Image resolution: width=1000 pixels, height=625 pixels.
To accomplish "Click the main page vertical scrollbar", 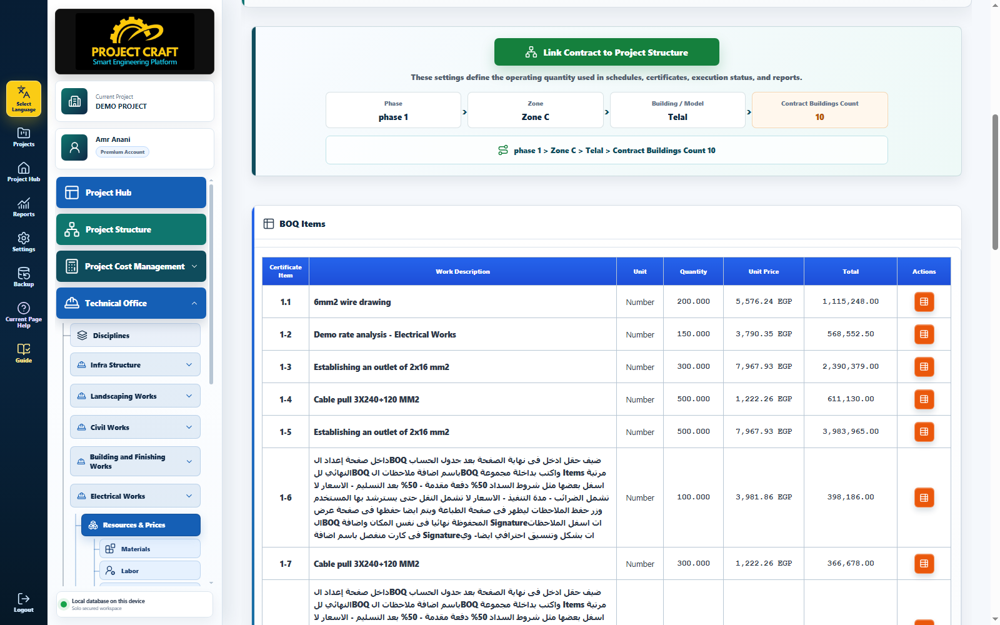I will point(995,182).
